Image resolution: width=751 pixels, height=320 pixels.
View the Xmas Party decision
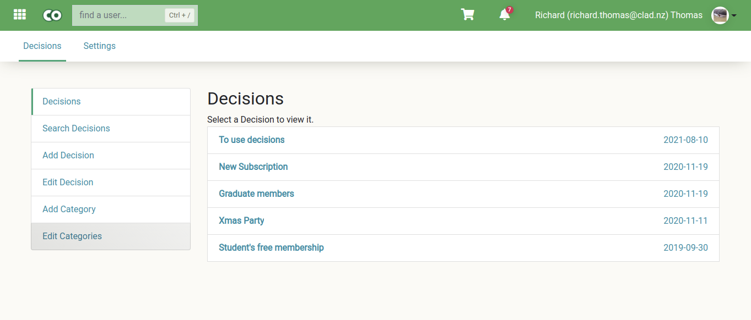[241, 220]
